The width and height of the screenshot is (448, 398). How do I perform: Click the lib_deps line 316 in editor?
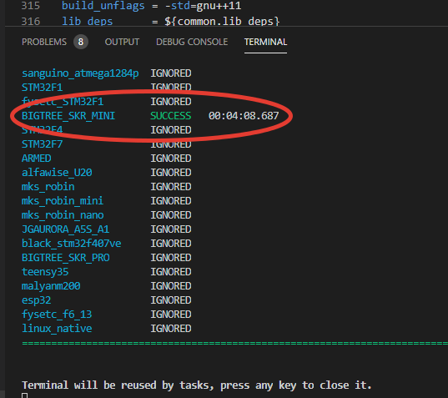coord(170,22)
